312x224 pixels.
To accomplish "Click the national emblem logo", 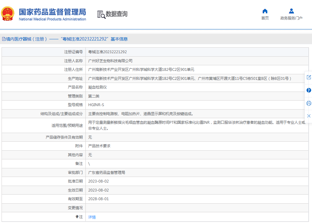I will click(x=8, y=14).
